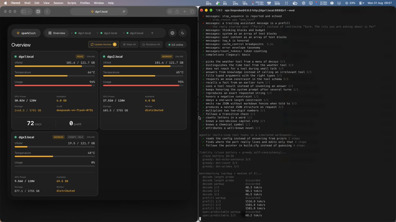Viewport: 396px width, 222px height.
Task: Switch to dgx2.local tab
Action: (108, 33)
